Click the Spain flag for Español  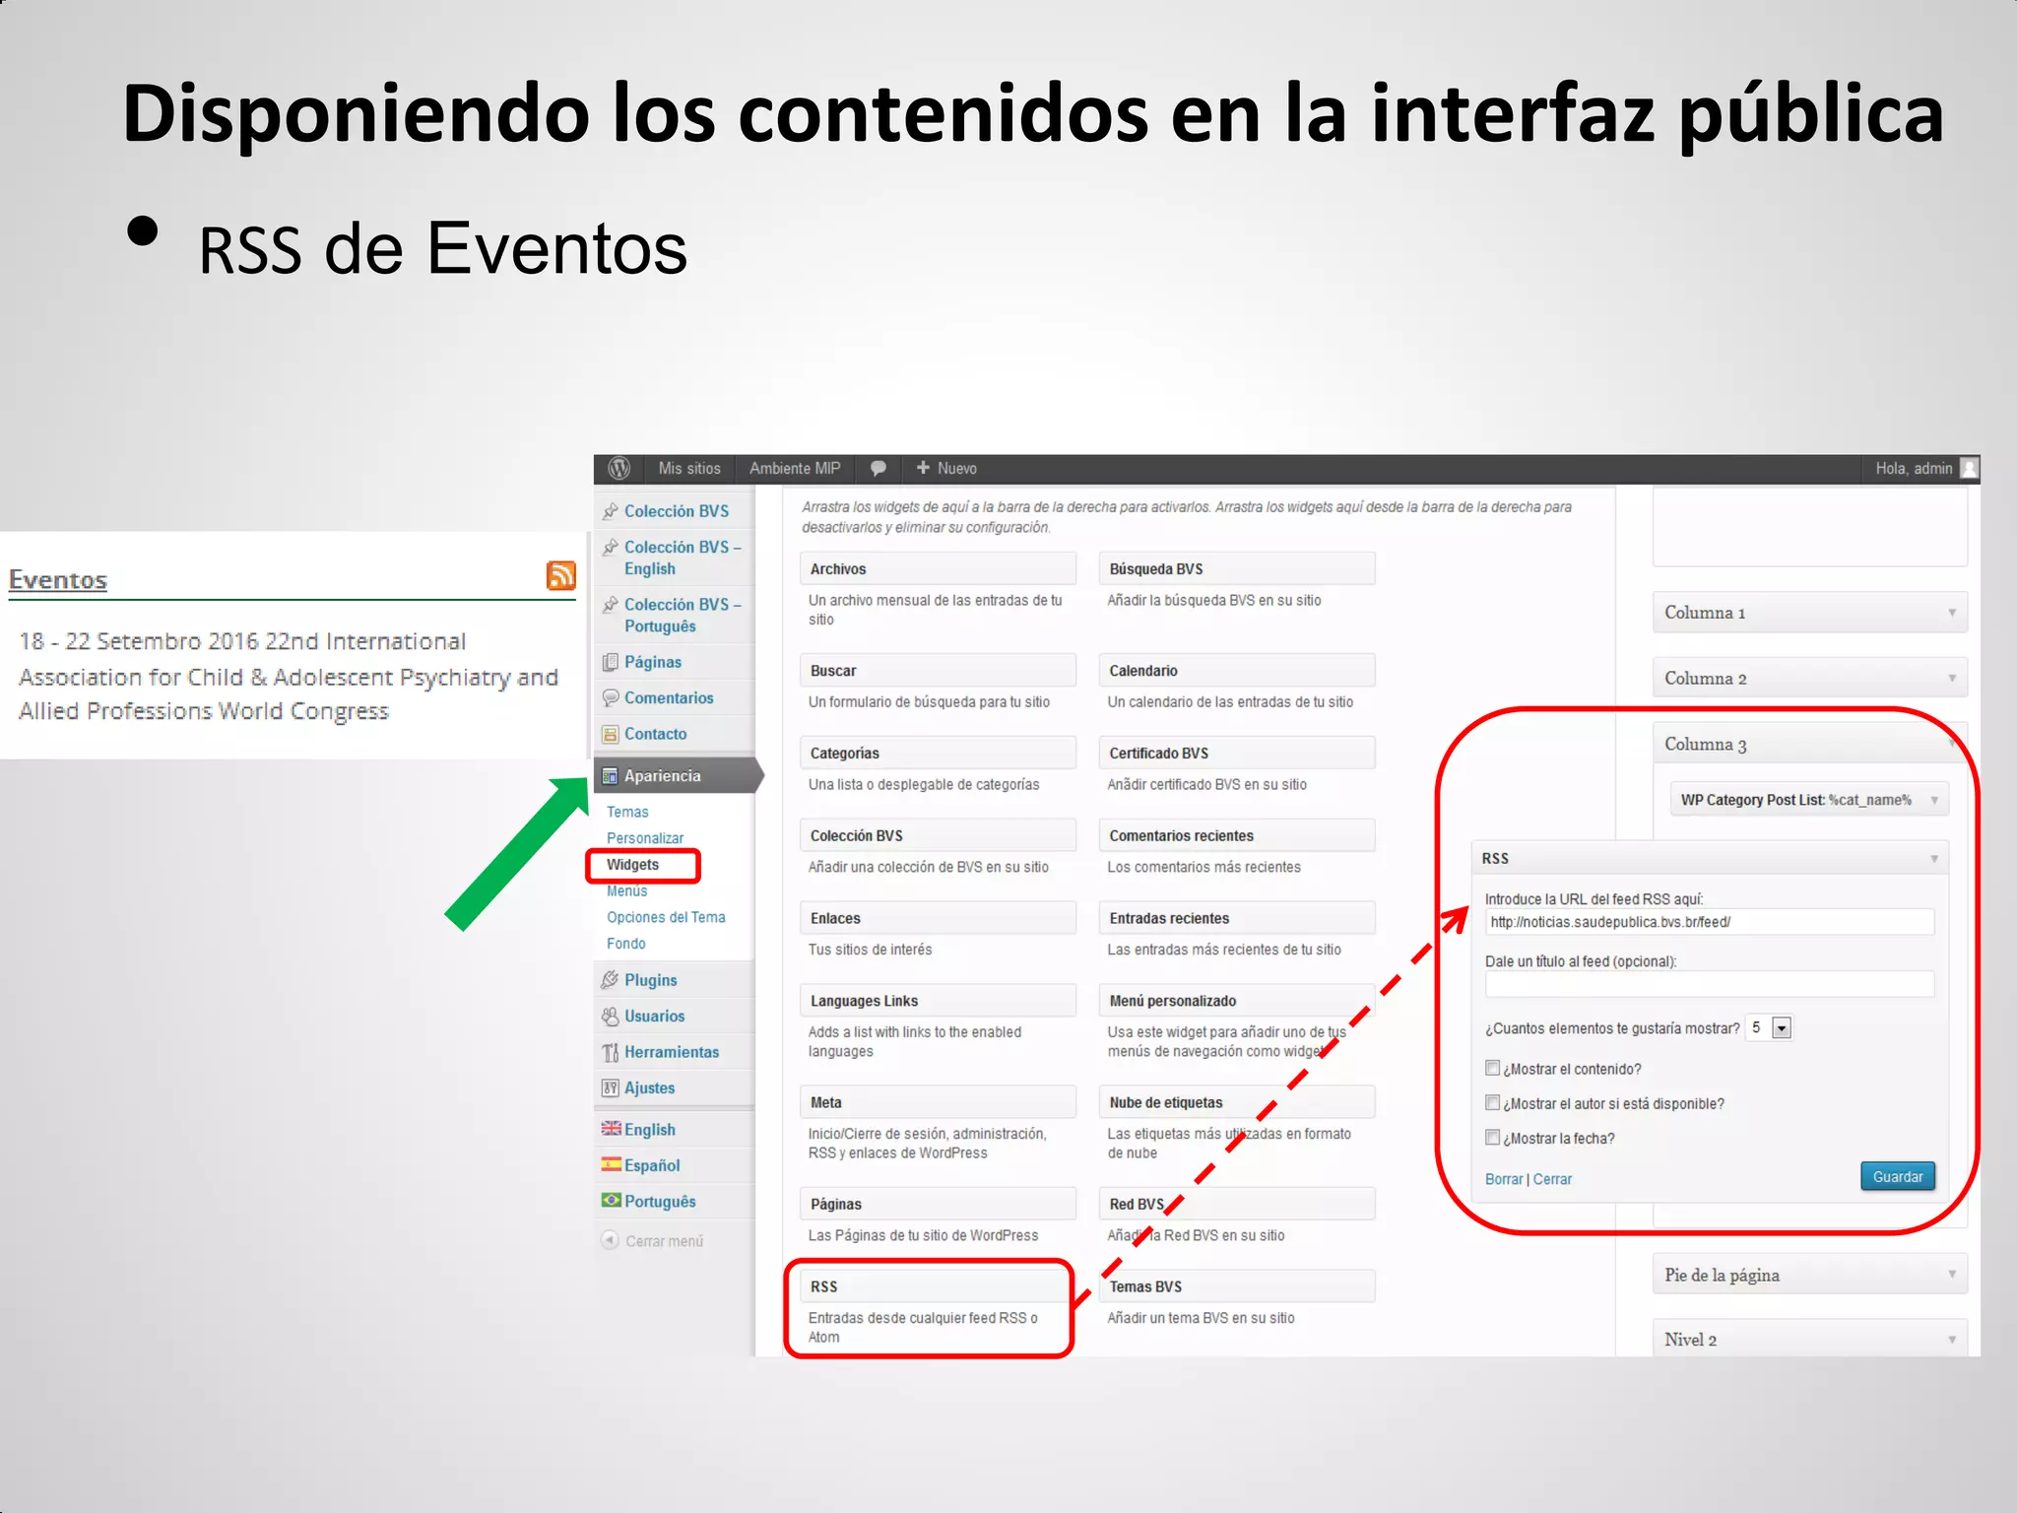[612, 1164]
